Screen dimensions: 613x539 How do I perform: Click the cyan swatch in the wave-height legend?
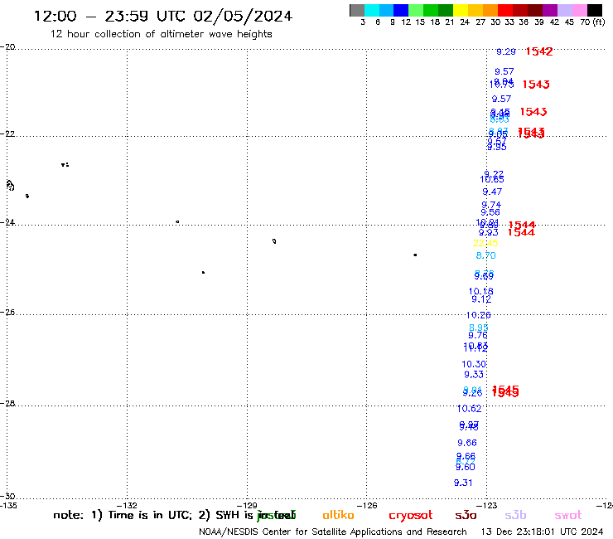point(372,10)
